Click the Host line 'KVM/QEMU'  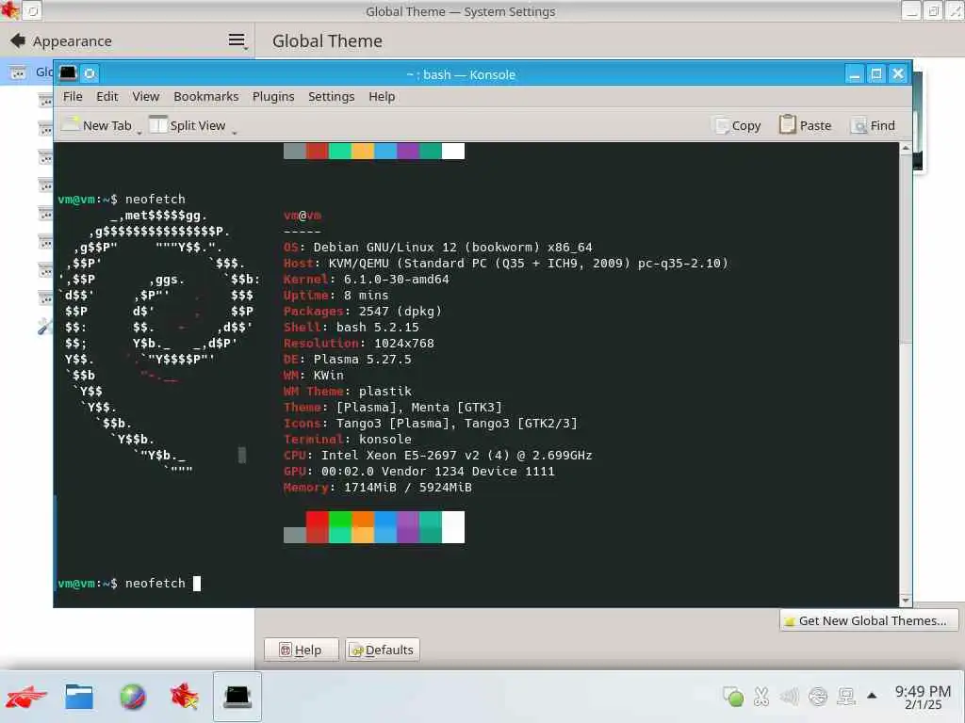point(506,264)
